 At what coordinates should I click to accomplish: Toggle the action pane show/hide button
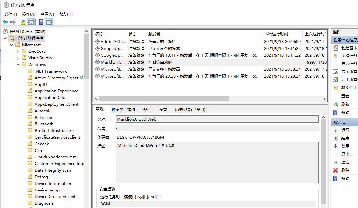49,22
